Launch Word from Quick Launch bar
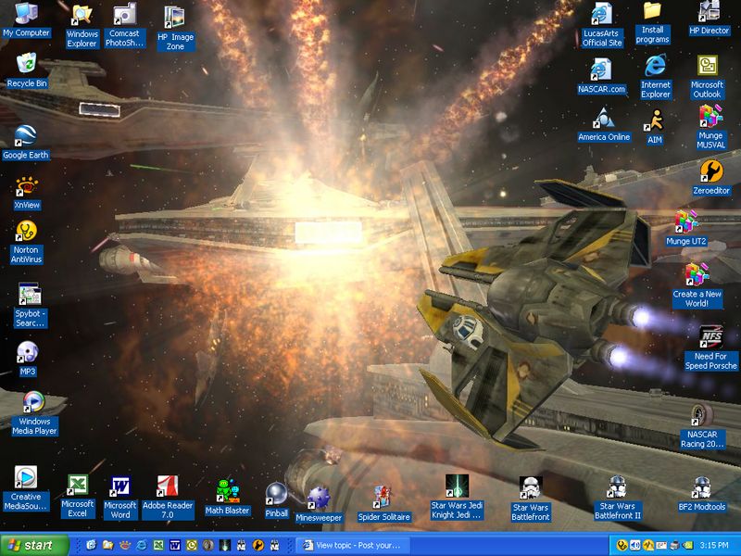 tap(175, 545)
